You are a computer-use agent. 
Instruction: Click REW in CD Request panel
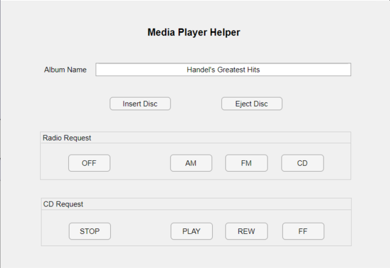tap(246, 231)
